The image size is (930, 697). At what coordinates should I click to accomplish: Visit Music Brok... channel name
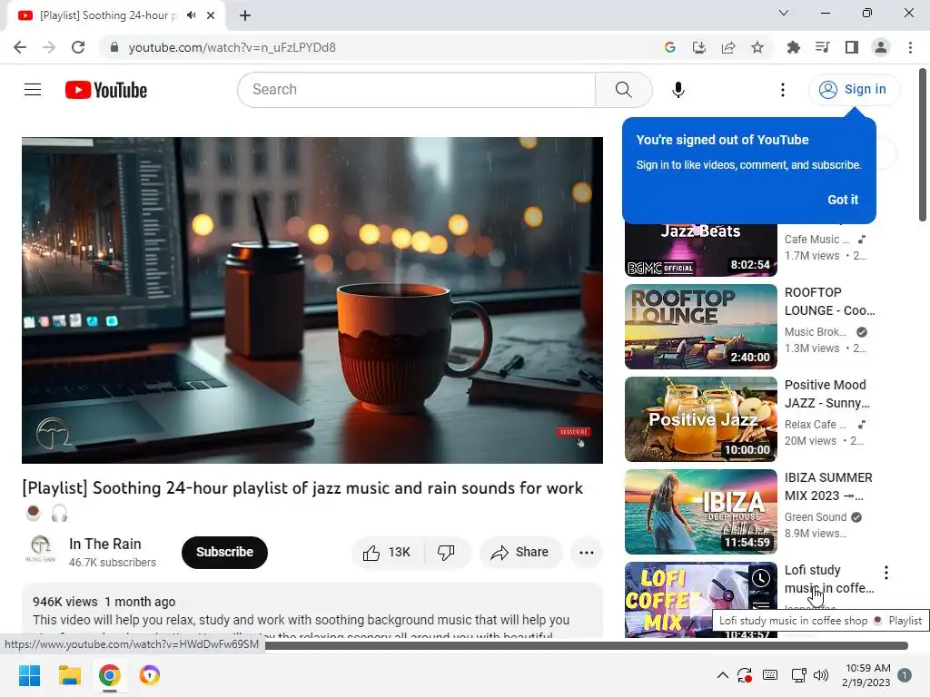(816, 332)
